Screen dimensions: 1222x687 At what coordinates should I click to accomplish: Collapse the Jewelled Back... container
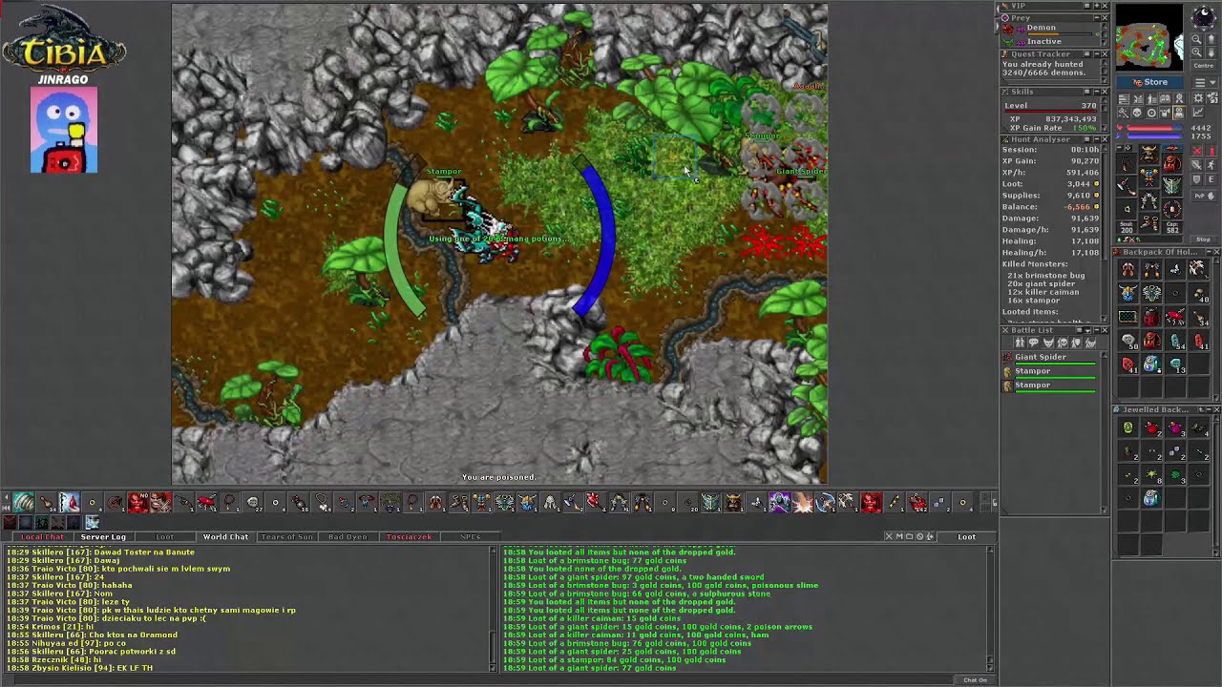1209,409
